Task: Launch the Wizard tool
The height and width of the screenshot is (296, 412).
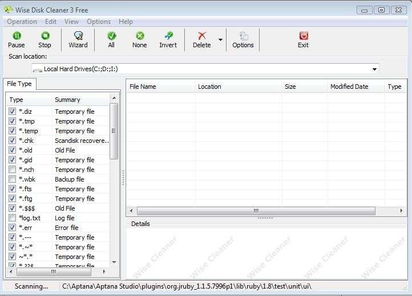Action: tap(78, 39)
